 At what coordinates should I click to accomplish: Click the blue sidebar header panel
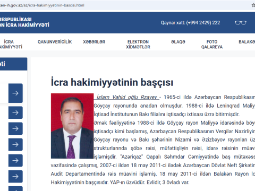coord(13,64)
